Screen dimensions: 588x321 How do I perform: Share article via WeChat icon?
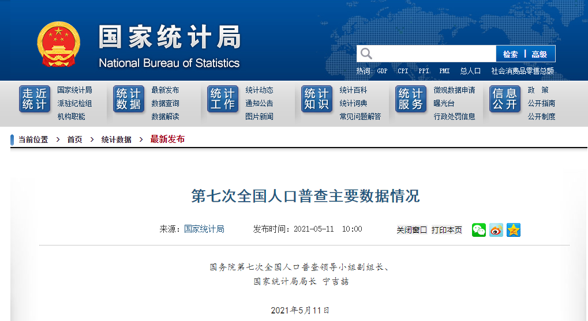pyautogui.click(x=479, y=229)
